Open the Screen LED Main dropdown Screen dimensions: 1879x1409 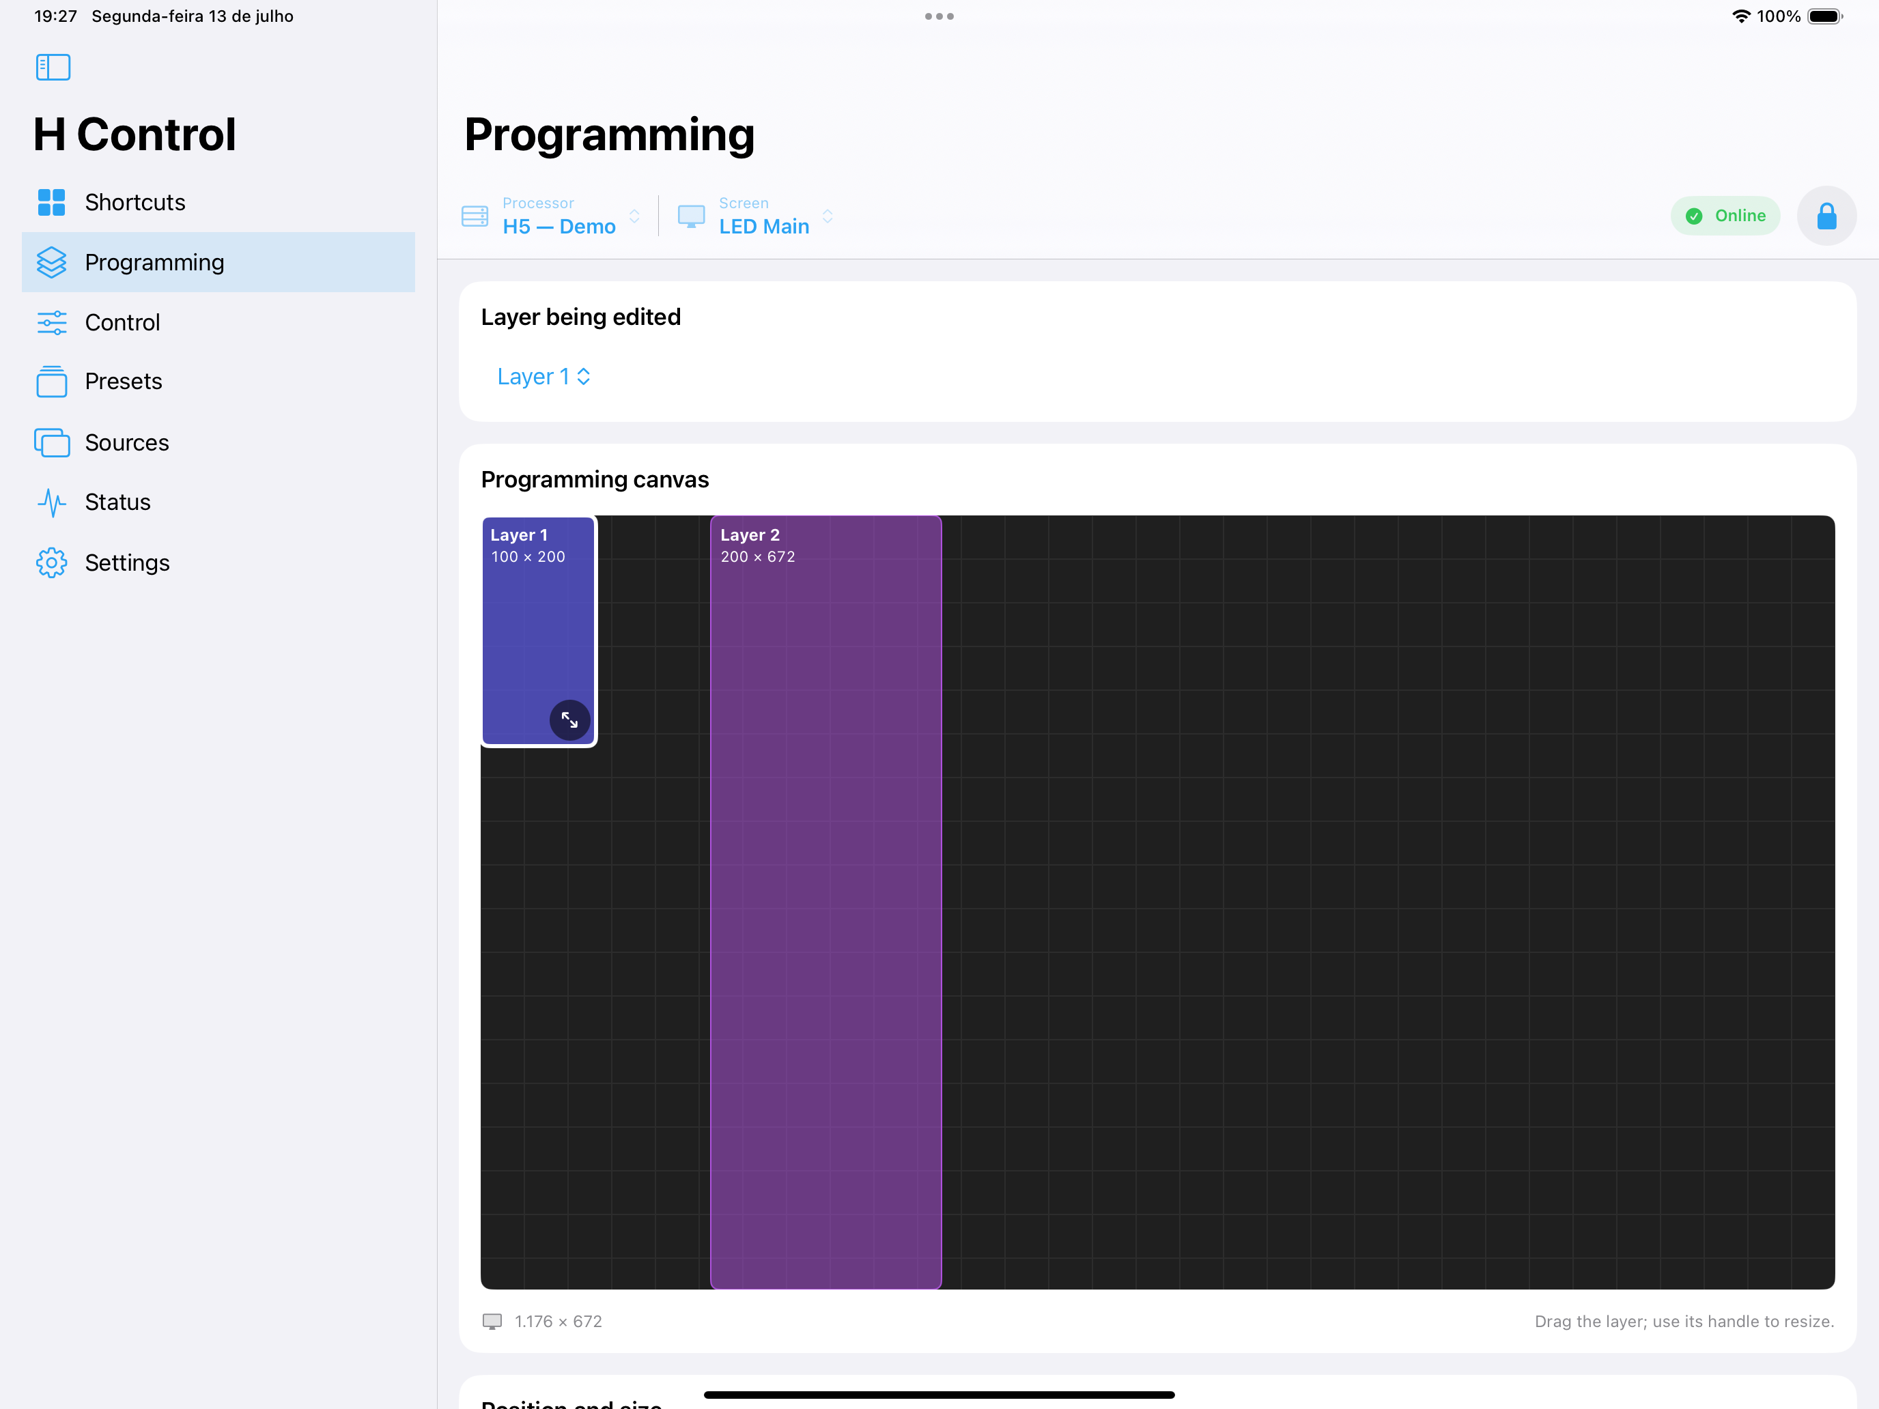tap(756, 216)
